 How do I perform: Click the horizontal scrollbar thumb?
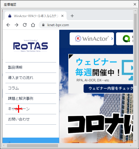click(x=32, y=145)
